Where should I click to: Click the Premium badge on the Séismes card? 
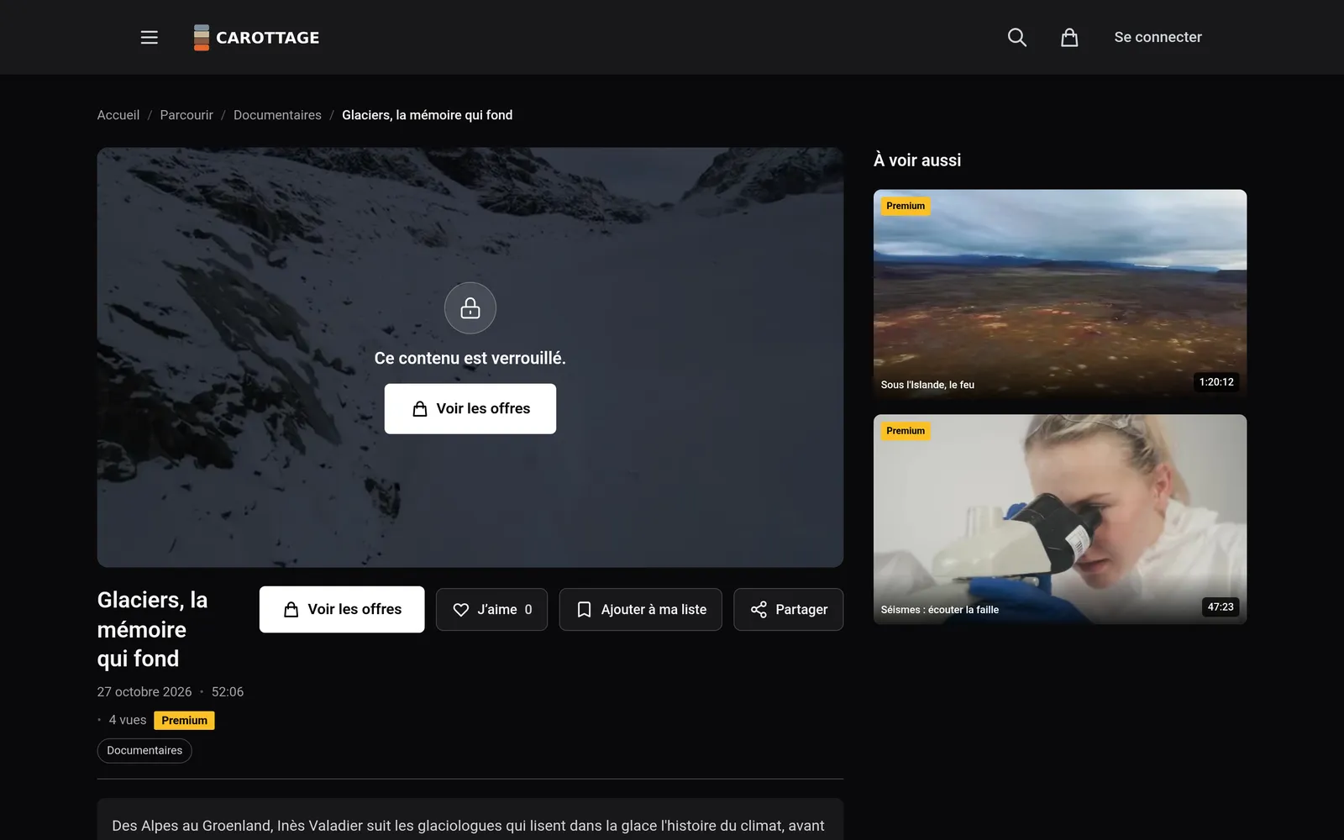pyautogui.click(x=906, y=431)
